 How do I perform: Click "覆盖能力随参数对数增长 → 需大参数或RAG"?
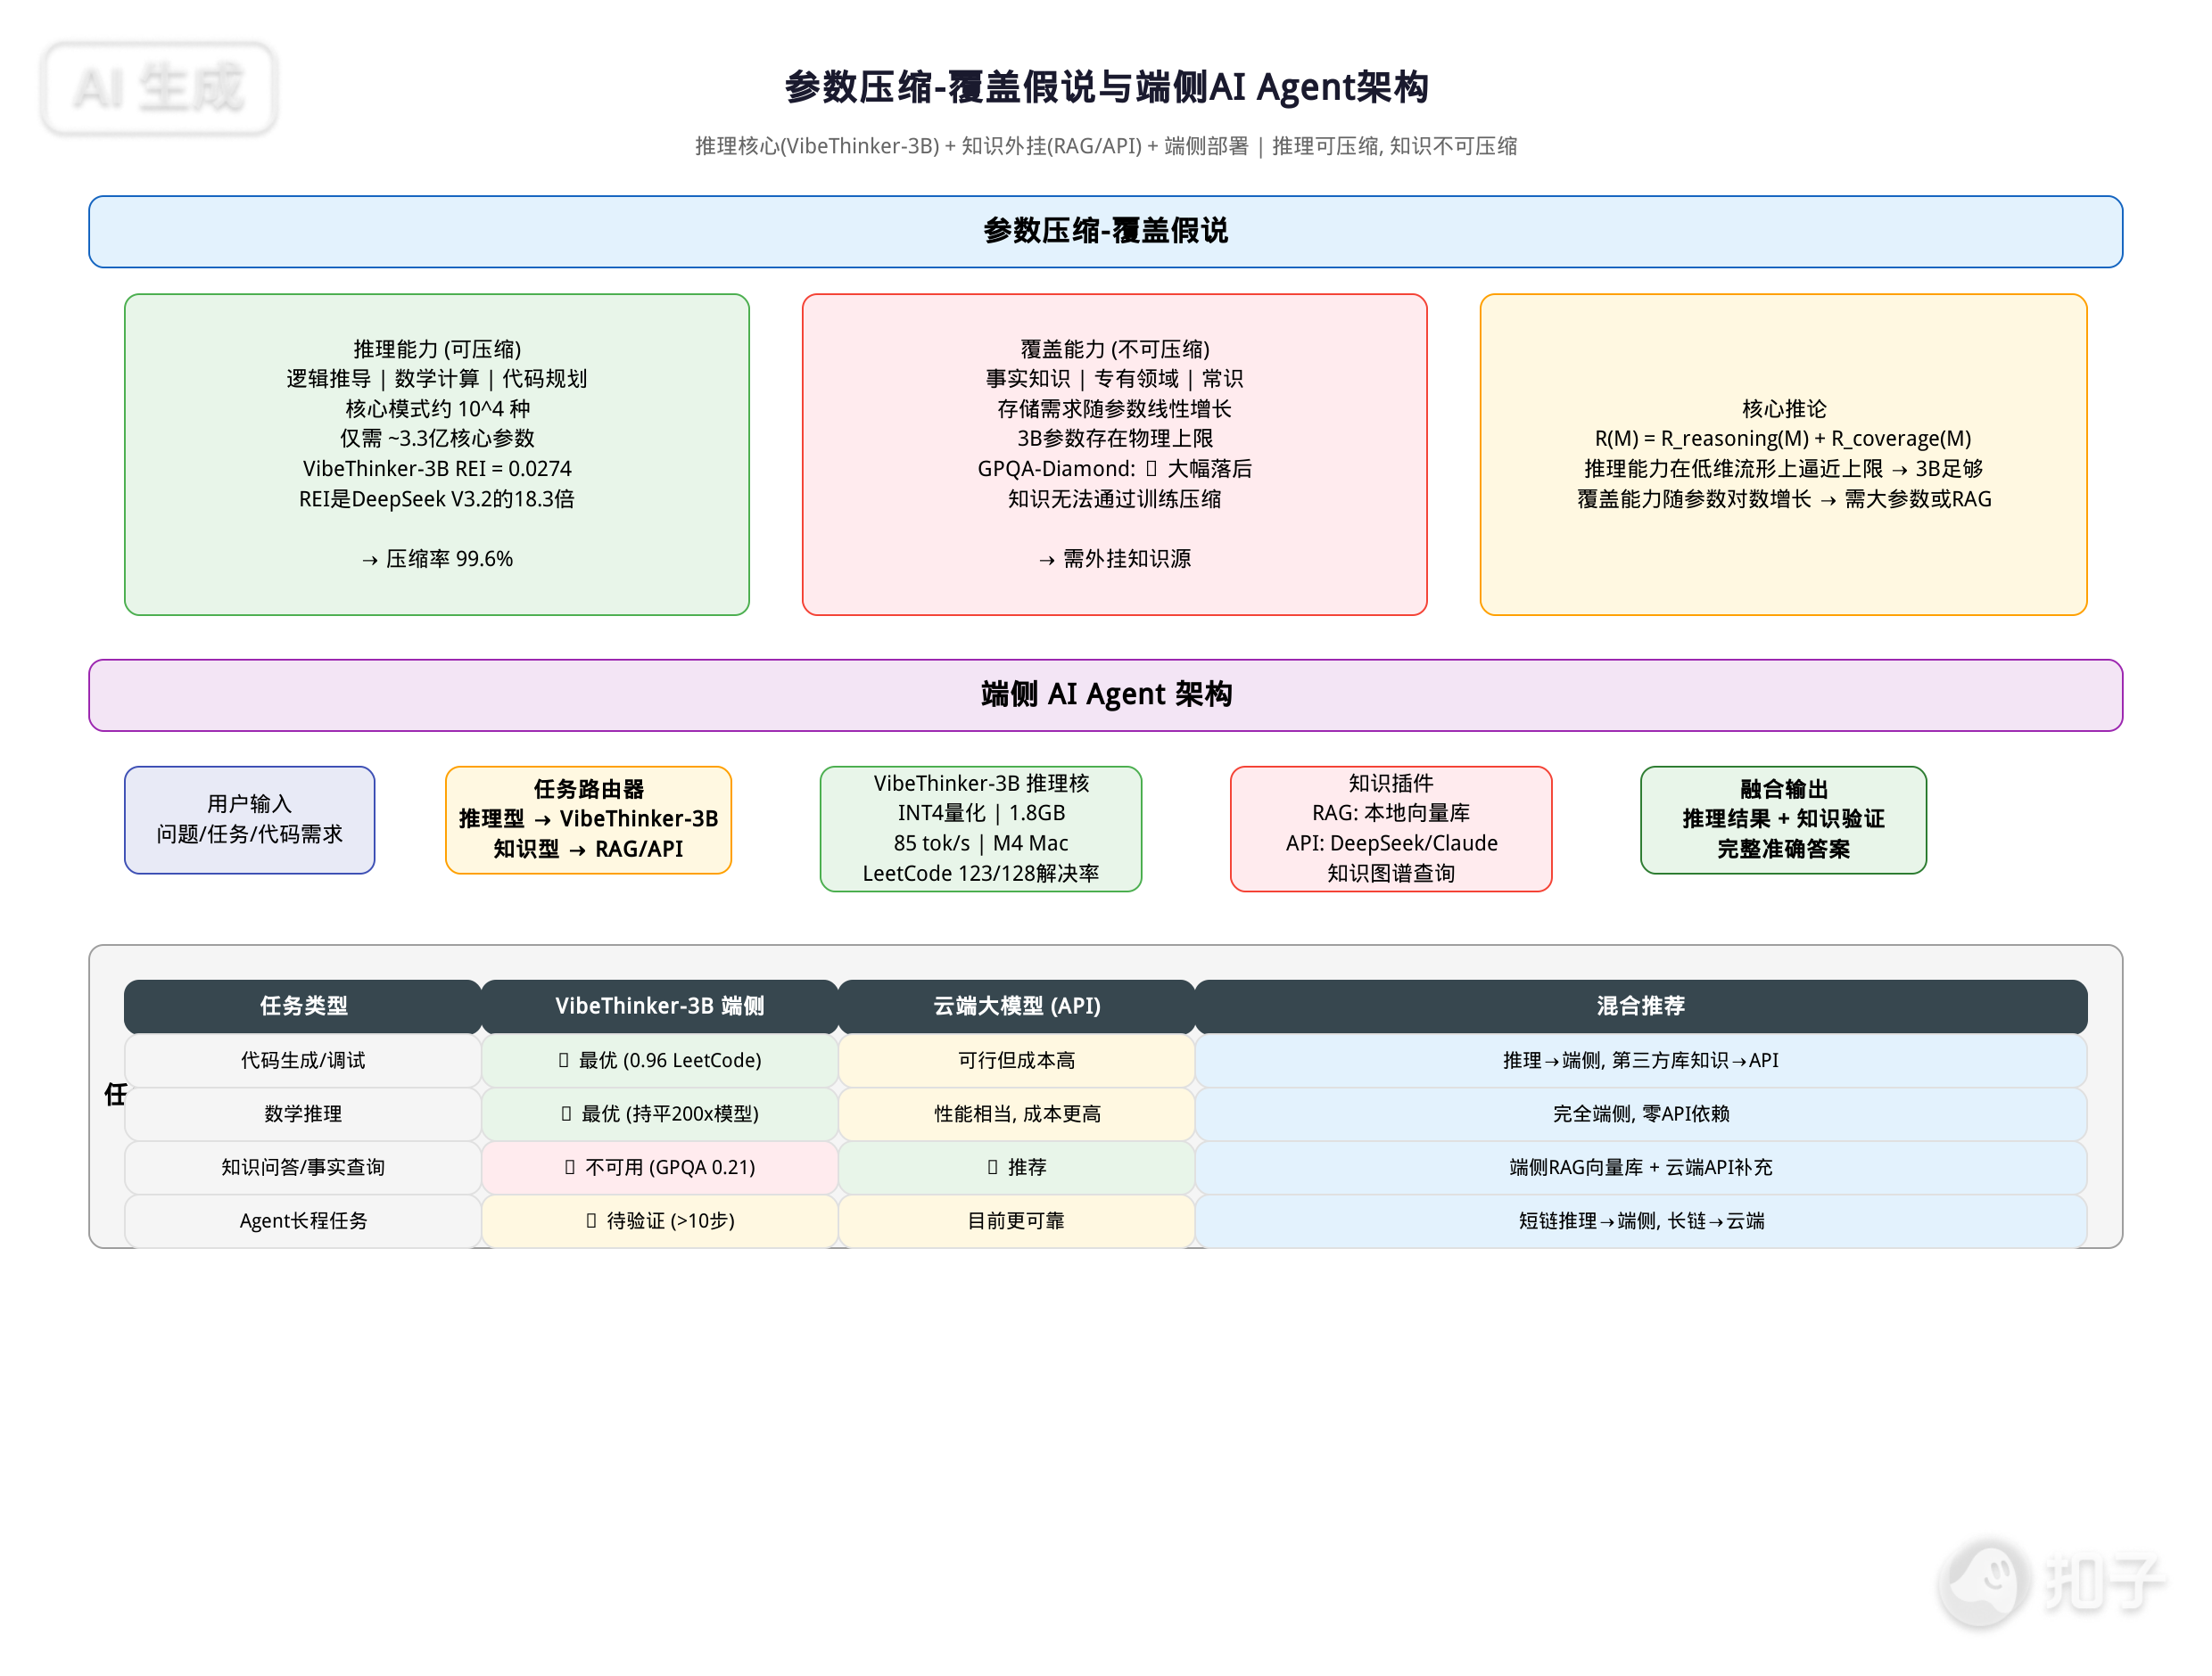(1784, 498)
